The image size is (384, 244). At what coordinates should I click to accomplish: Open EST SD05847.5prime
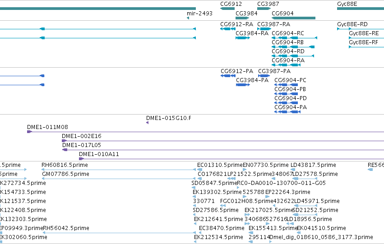193,188
